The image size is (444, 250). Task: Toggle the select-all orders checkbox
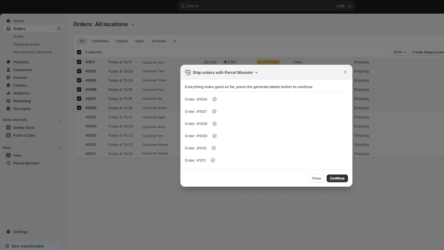click(79, 52)
